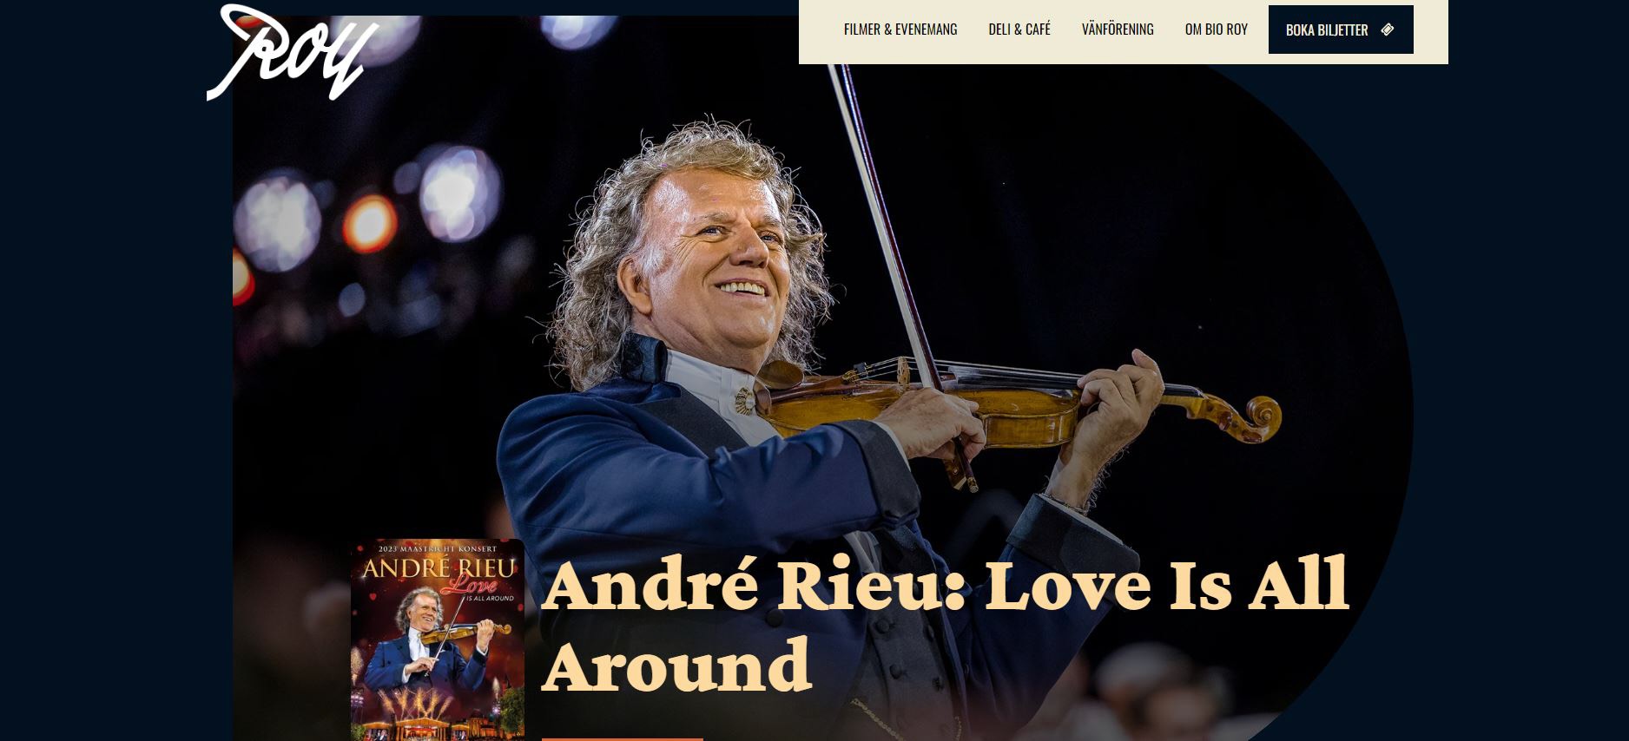Click '2023 Maastricht Konsert' poster caption
1629x741 pixels.
[x=438, y=548]
